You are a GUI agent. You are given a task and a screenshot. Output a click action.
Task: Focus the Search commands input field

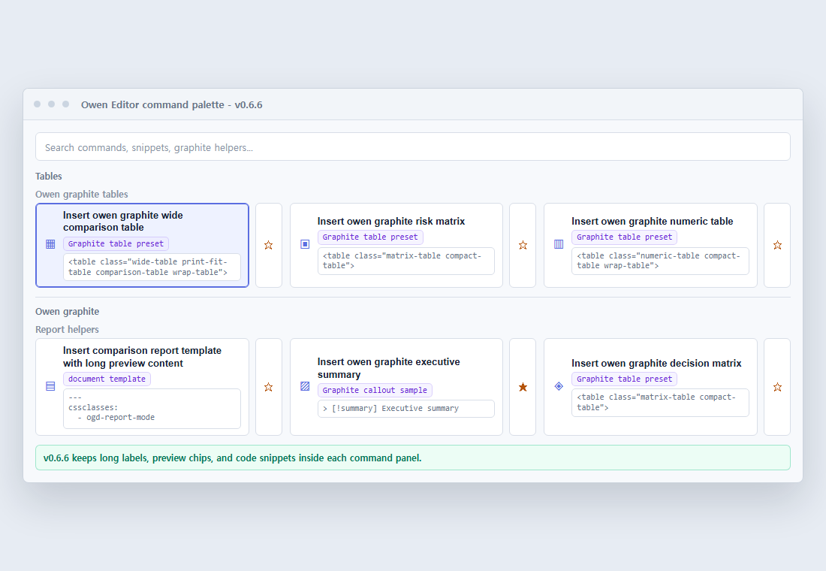[x=413, y=147]
